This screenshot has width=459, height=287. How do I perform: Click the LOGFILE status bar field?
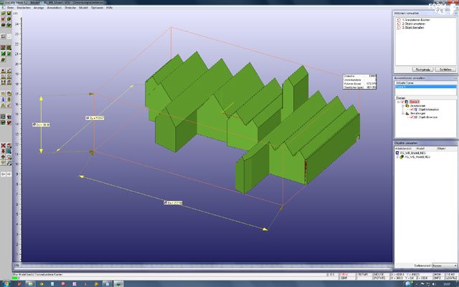tap(451, 278)
